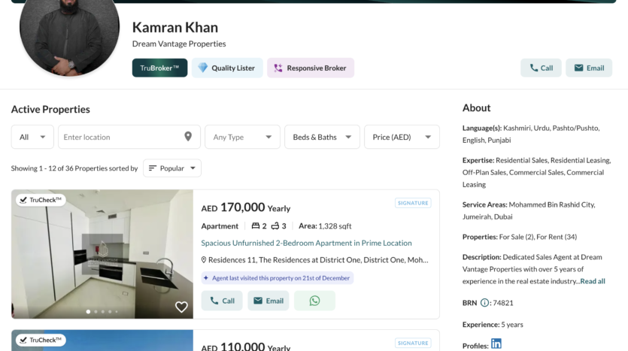Click the Experience: 5 years text

click(493, 324)
